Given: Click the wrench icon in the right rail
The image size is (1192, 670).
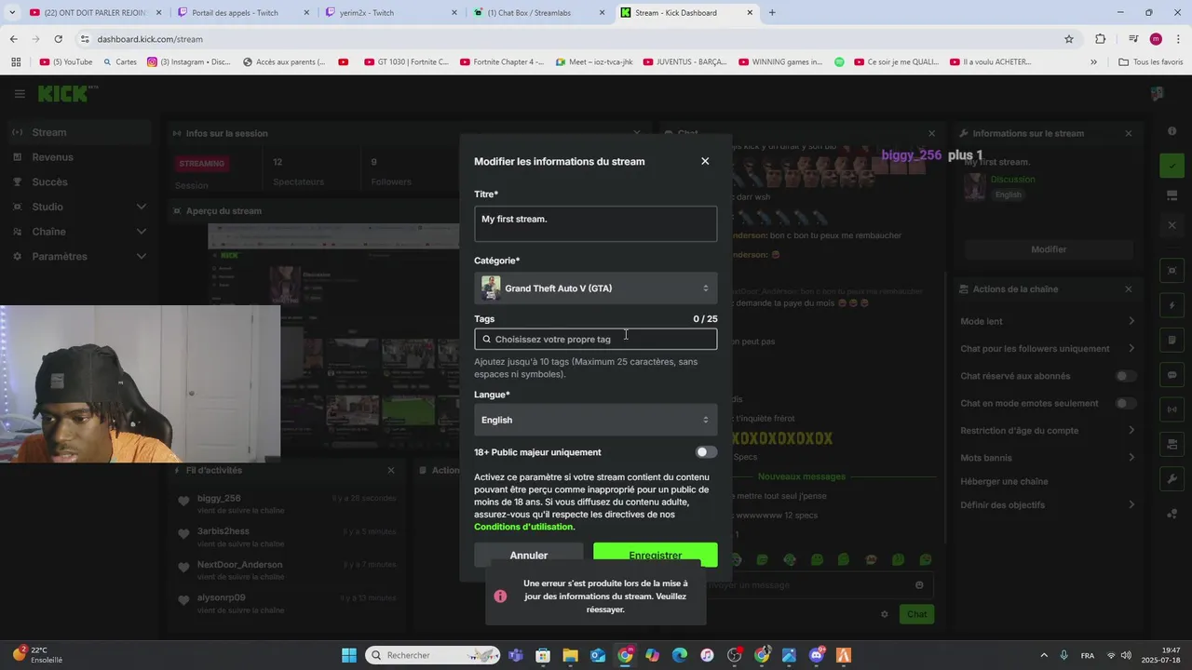Looking at the screenshot, I should tap(1172, 479).
